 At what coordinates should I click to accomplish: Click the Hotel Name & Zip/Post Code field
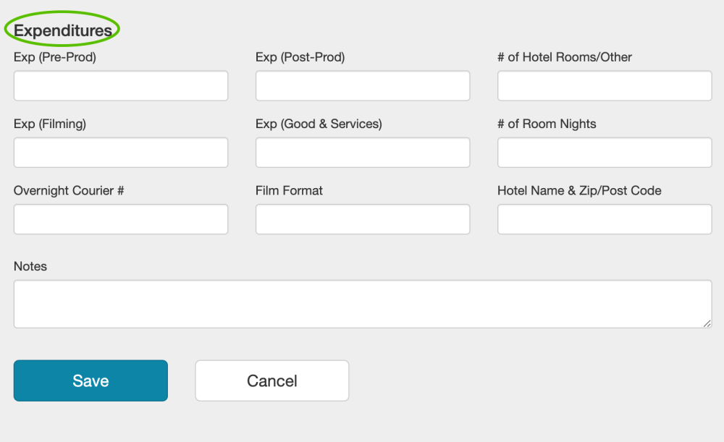(x=605, y=219)
